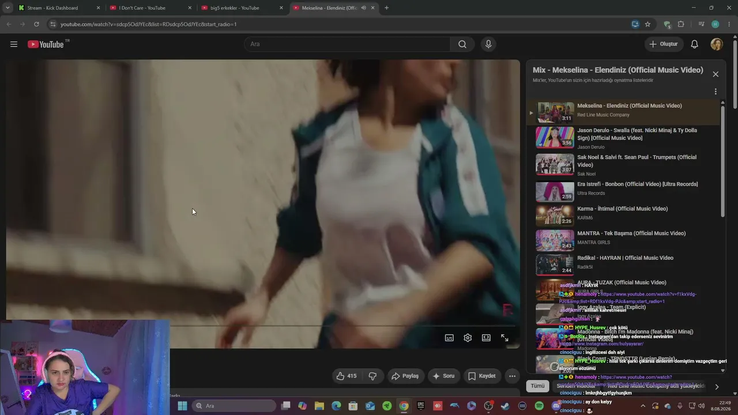Click the Windows taskbar search box
The height and width of the screenshot is (415, 738).
tap(234, 406)
